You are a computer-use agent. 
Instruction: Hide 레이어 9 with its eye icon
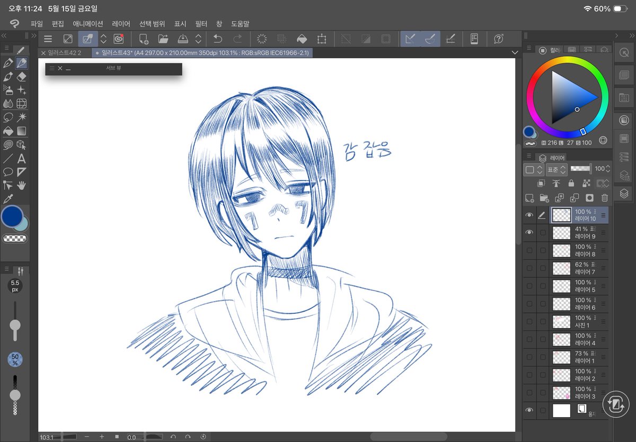point(529,233)
